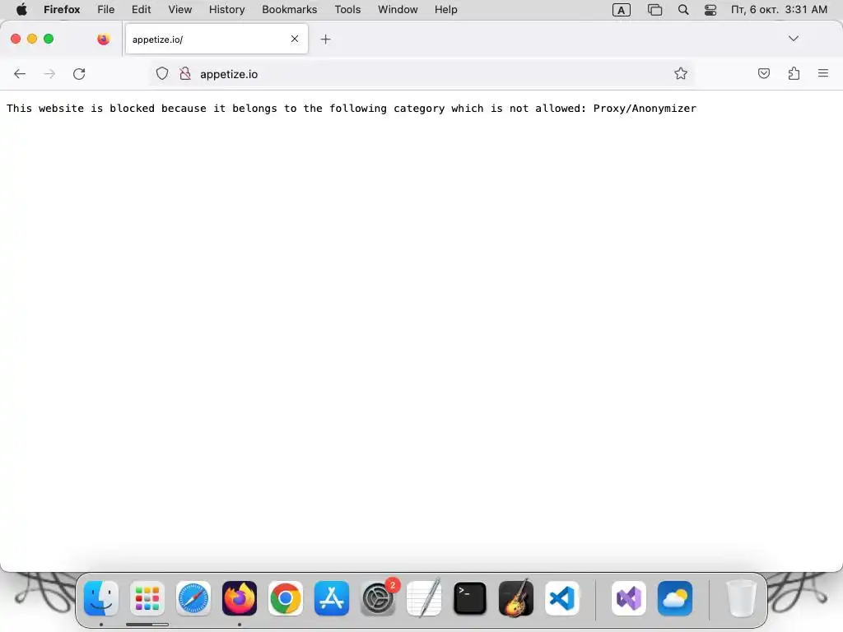Open the cloud weather app in Dock

[675, 598]
